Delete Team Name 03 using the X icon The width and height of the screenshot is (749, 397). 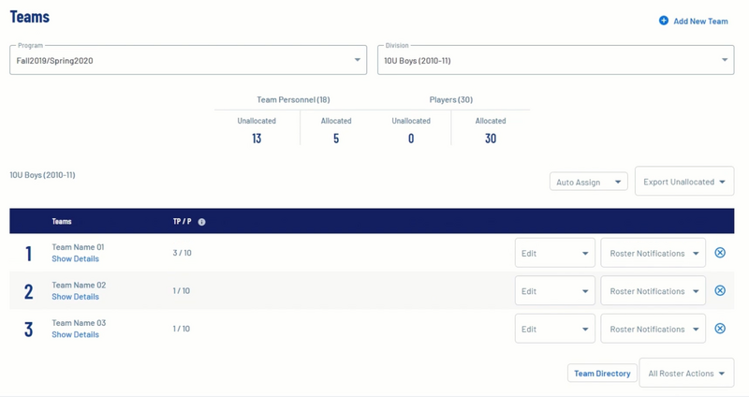tap(720, 329)
